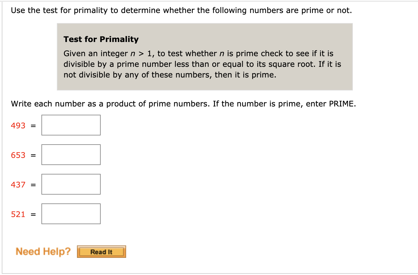Click the equals sign next to 437
Screen dimensions: 418x275
coord(33,185)
